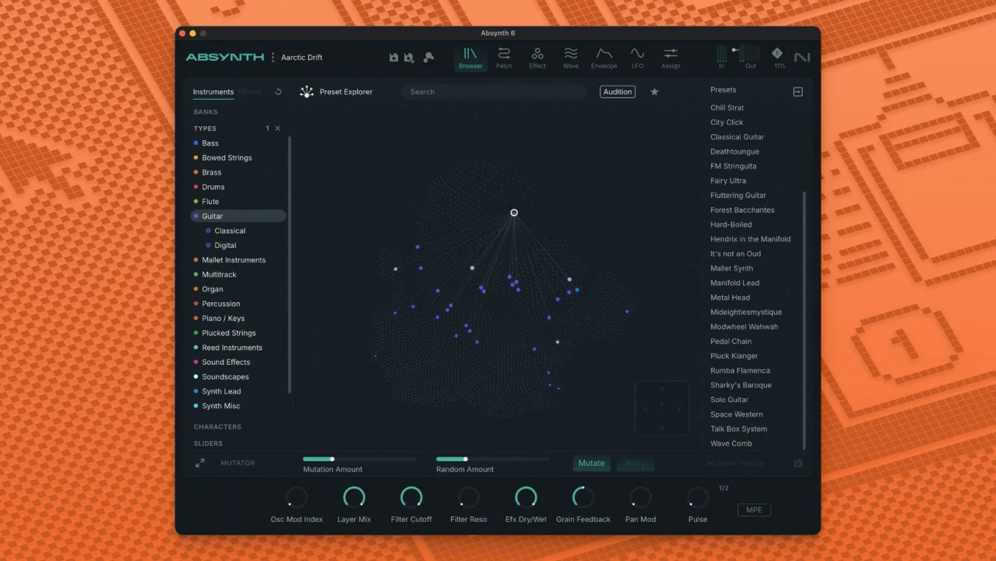
Task: Click the selected white node in explorer map
Action: click(514, 213)
